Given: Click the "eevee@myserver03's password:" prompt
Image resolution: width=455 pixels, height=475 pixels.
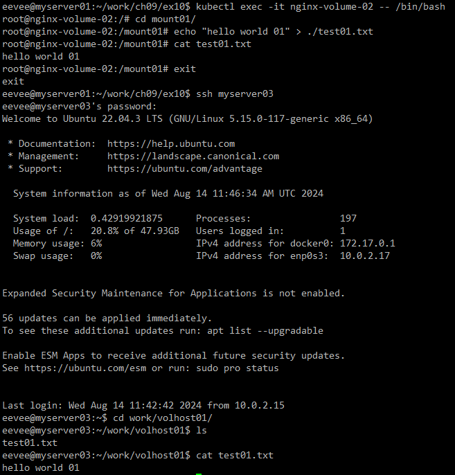Looking at the screenshot, I should (80, 107).
